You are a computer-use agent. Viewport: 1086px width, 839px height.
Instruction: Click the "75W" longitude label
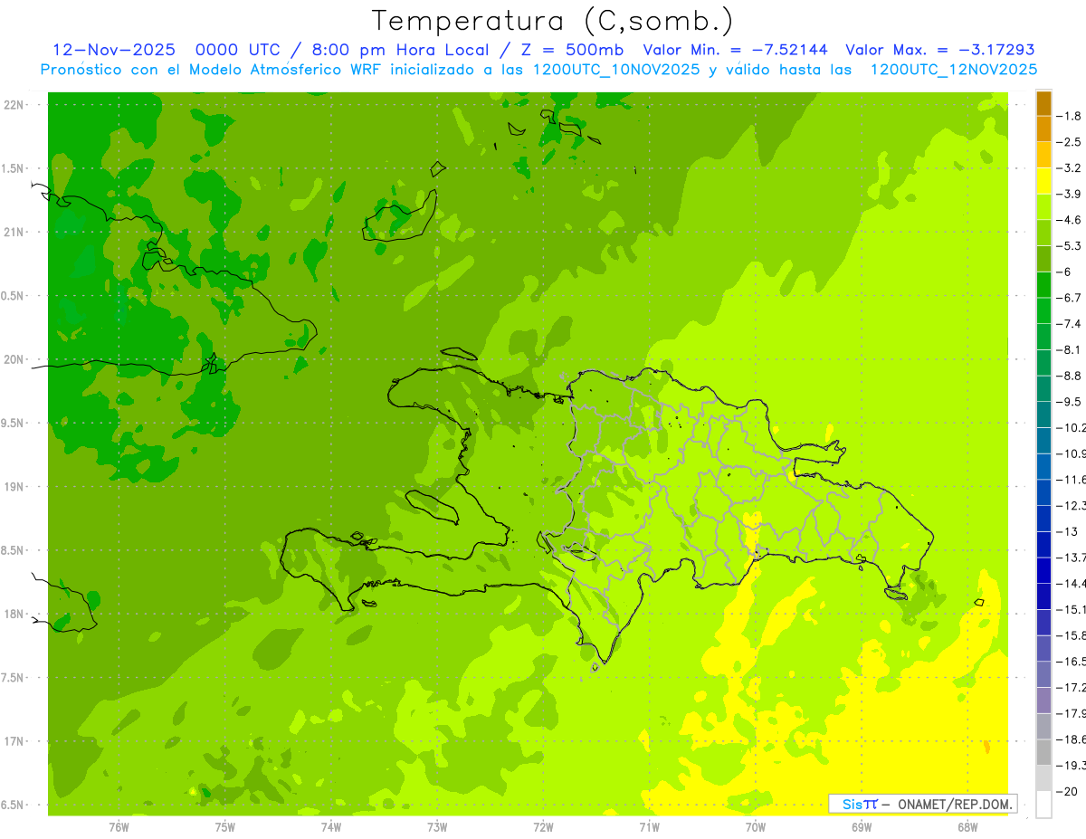(x=225, y=827)
